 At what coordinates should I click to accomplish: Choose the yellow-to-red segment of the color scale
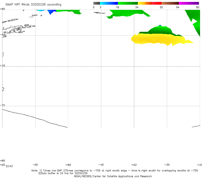click(x=150, y=3)
